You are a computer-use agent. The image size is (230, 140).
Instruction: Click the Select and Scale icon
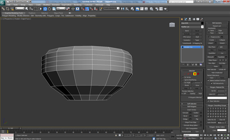[54, 9]
